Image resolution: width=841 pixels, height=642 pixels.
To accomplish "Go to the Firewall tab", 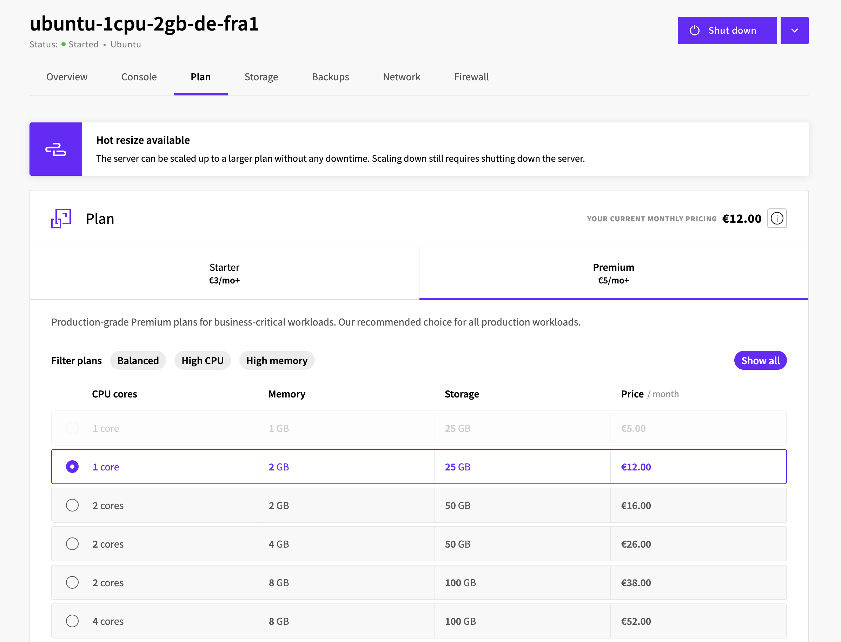I will 471,77.
